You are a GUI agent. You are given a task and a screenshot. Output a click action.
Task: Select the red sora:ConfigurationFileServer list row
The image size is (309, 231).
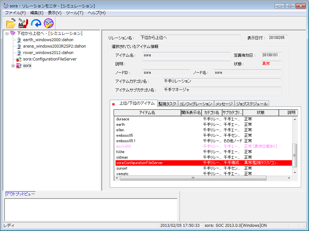[x=203, y=163]
